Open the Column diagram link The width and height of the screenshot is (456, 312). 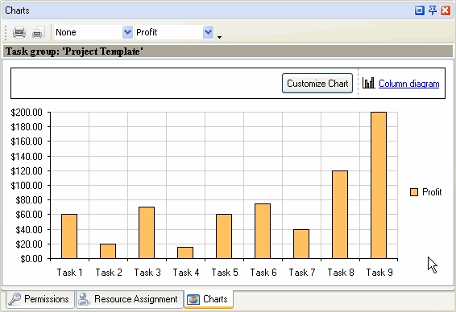click(x=409, y=84)
